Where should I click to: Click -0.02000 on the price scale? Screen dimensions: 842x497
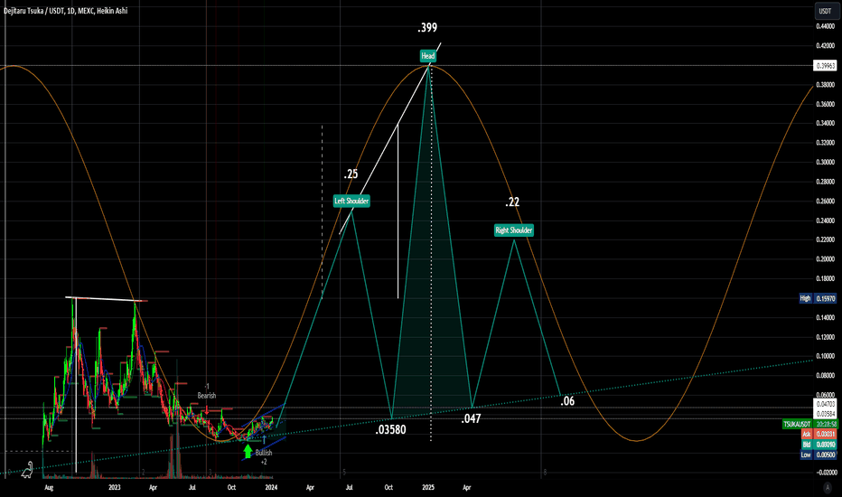click(826, 473)
